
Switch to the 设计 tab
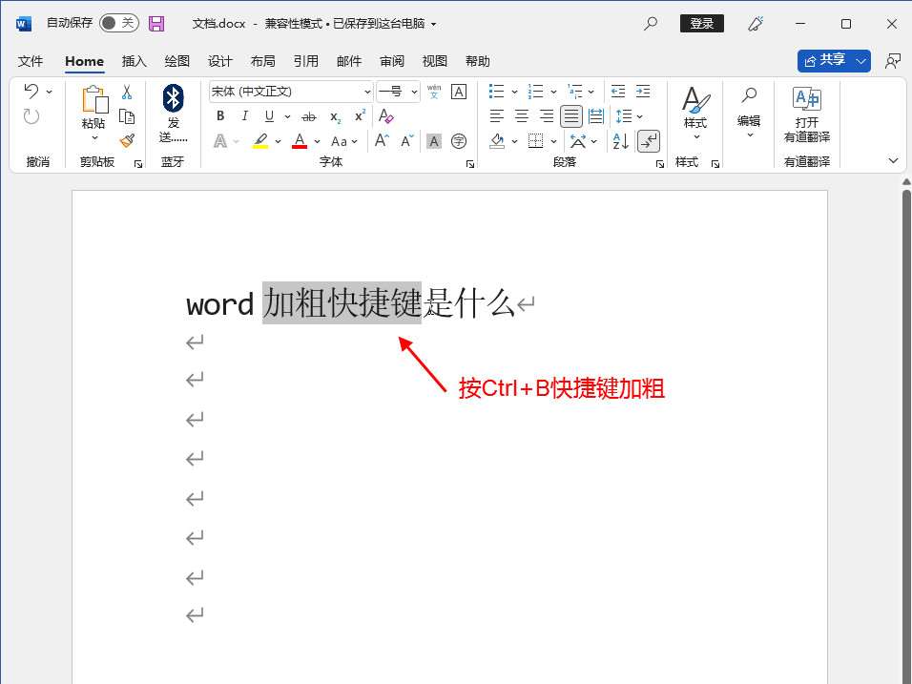[x=219, y=61]
